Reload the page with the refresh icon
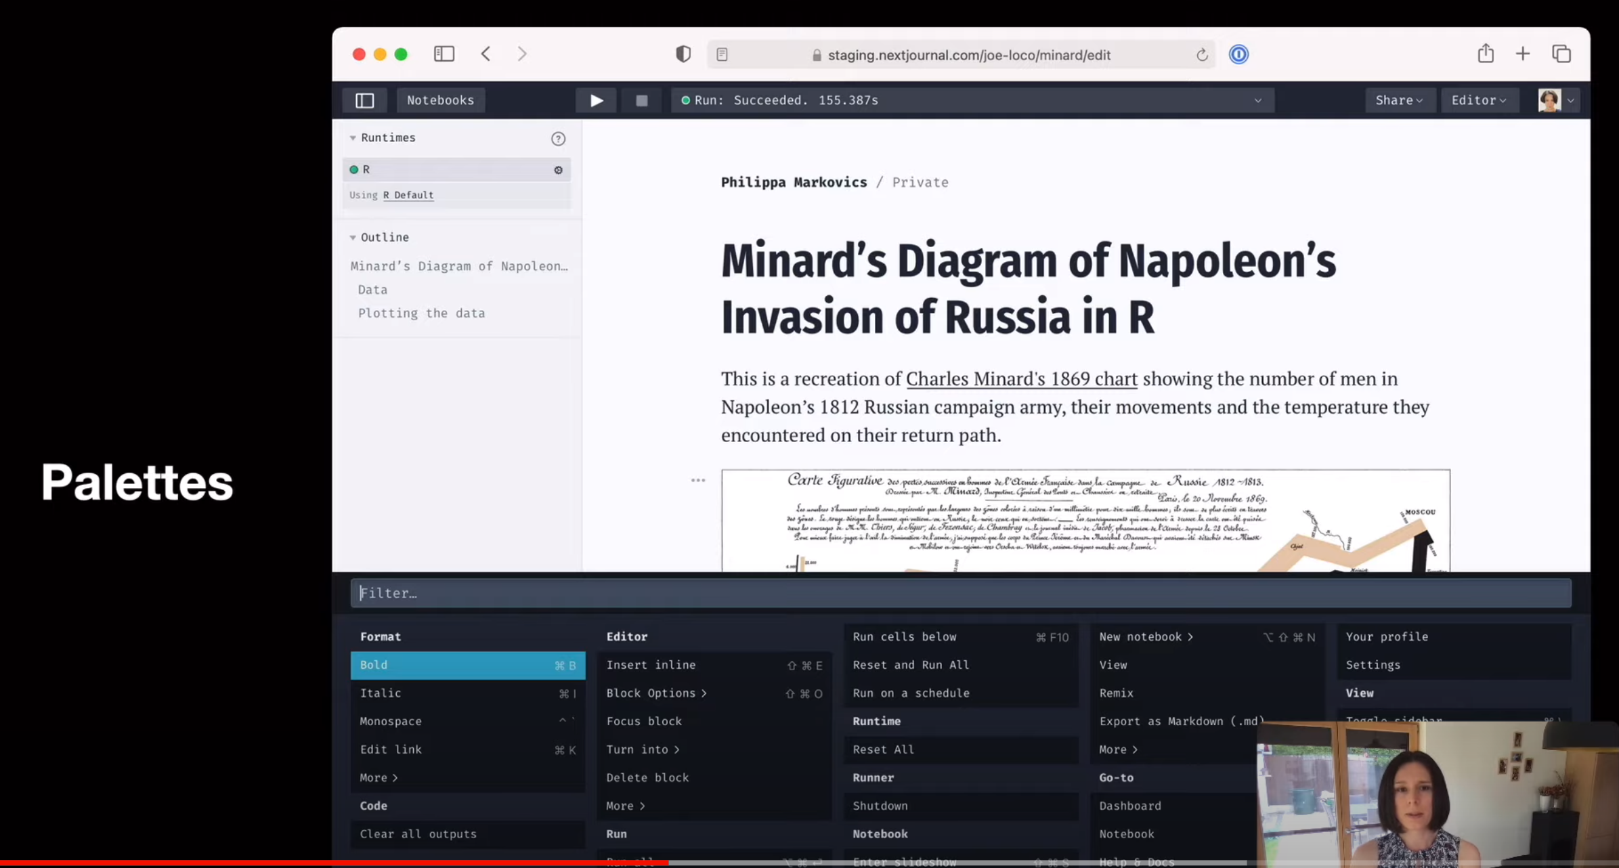 click(x=1202, y=55)
